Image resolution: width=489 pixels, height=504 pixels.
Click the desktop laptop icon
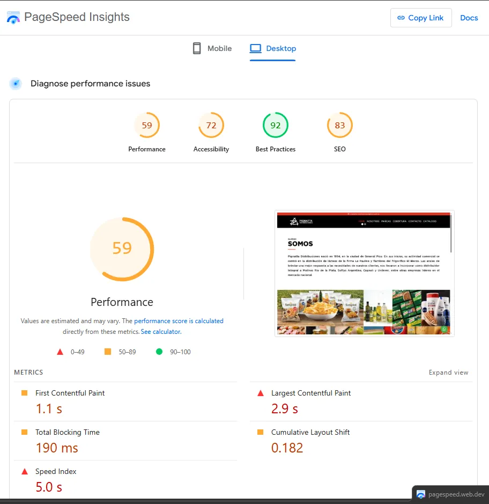click(x=256, y=48)
